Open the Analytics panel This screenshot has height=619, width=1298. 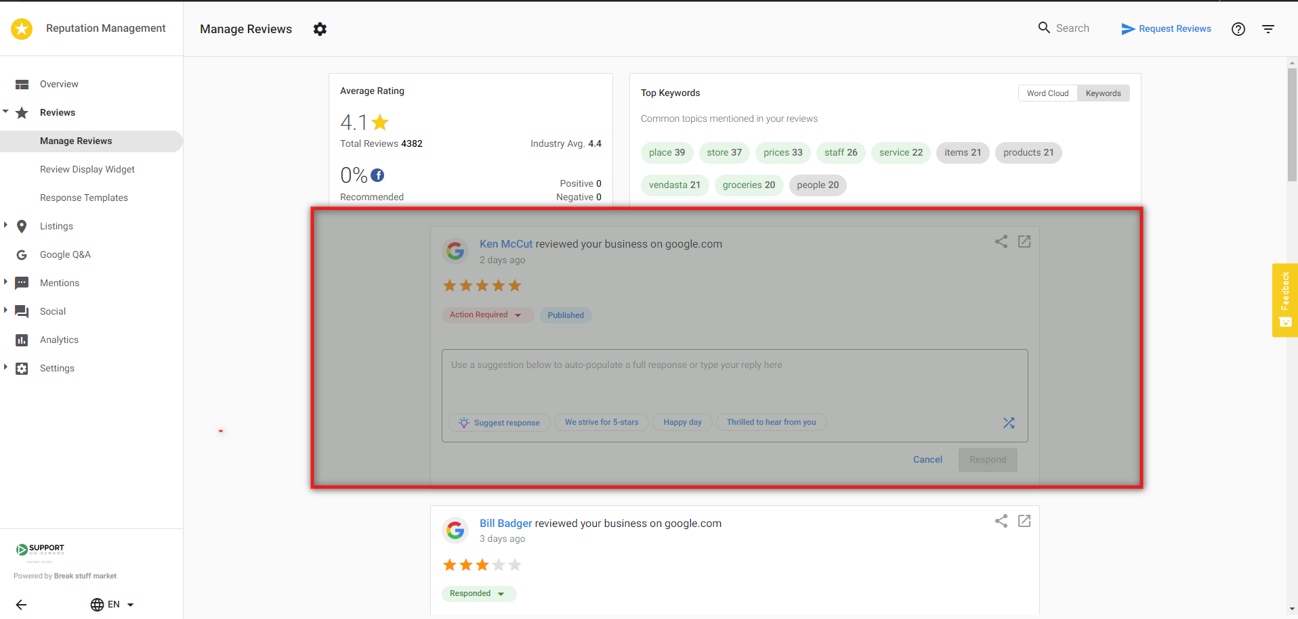point(59,339)
